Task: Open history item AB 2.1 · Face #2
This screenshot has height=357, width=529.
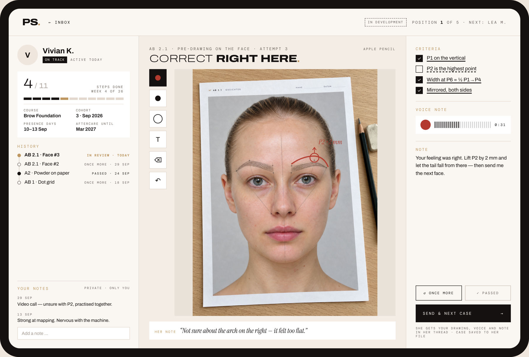Action: (x=73, y=164)
